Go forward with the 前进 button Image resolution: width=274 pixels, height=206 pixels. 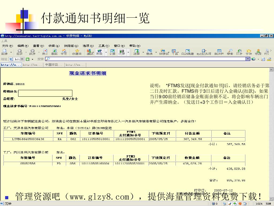click(32, 52)
